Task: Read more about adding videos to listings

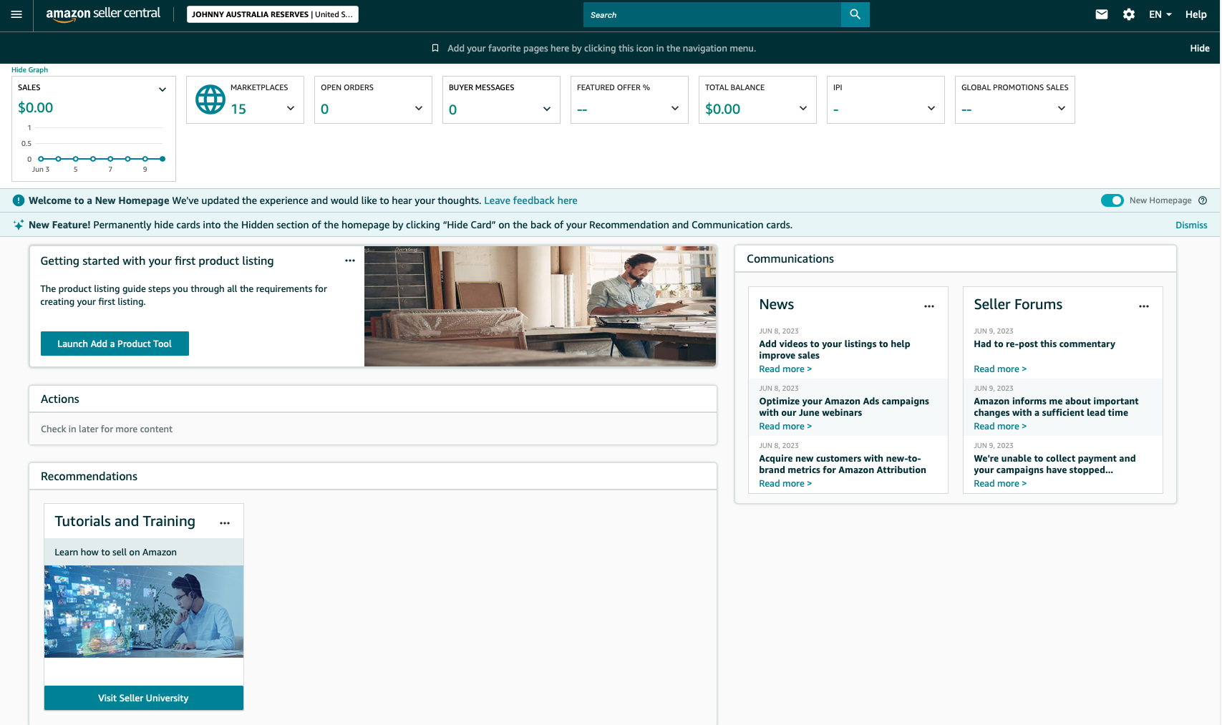Action: click(x=785, y=369)
